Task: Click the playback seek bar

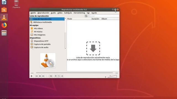Action: pyautogui.click(x=74, y=73)
